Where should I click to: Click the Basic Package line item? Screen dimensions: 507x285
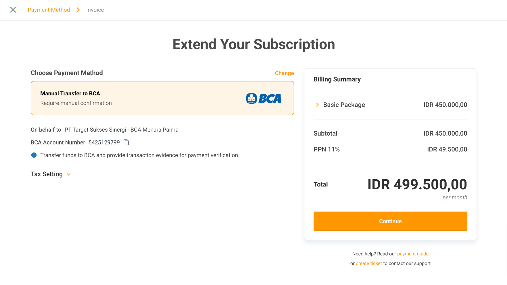(x=344, y=105)
